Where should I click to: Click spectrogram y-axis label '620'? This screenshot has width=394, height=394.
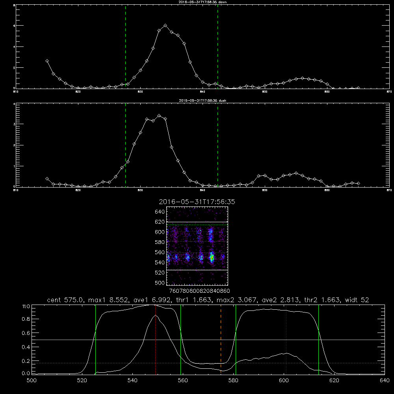[x=160, y=222]
